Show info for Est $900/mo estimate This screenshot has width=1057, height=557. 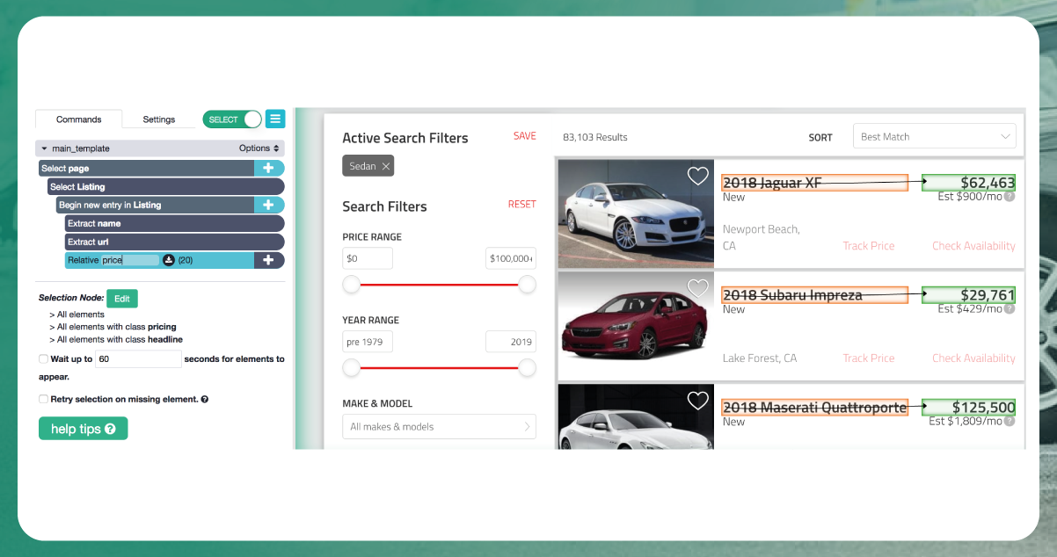[x=1010, y=197]
